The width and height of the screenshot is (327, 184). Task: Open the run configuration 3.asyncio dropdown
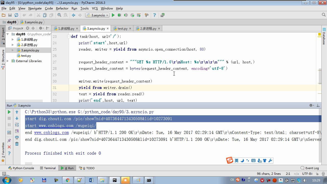coord(97,15)
